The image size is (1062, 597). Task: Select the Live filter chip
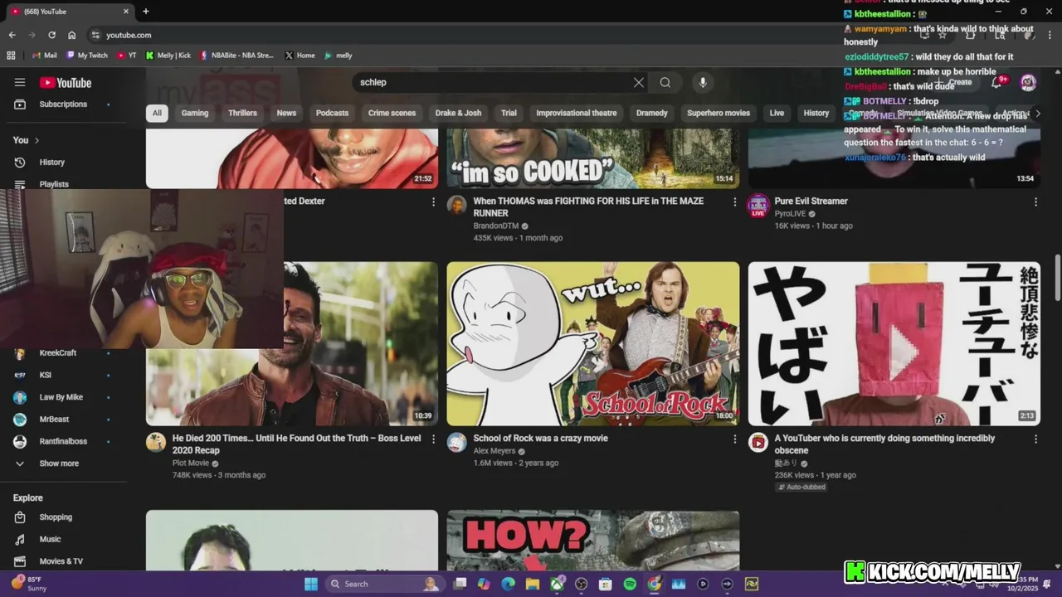777,113
